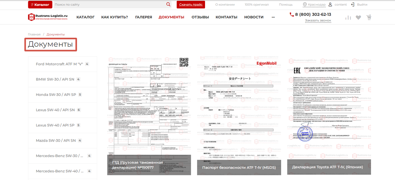Open the 100% оригинал link
Screen dimensions: 395x180
(257, 5)
